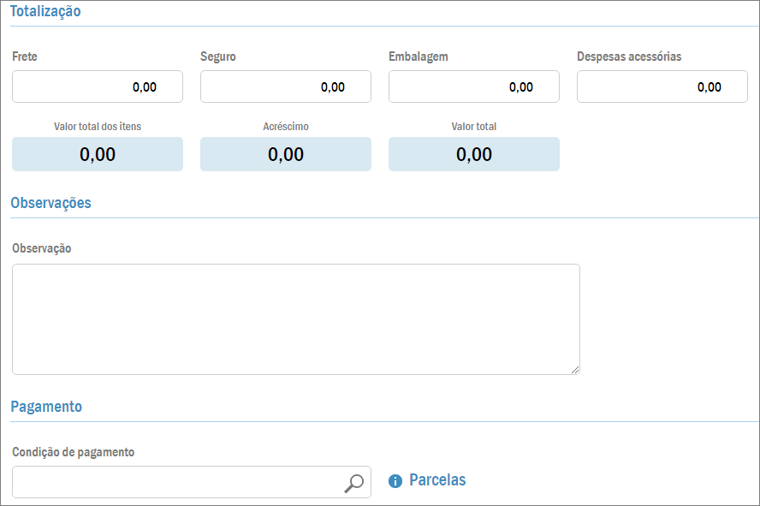Viewport: 760px width, 506px height.
Task: Click the Frete field label
Action: pos(25,57)
